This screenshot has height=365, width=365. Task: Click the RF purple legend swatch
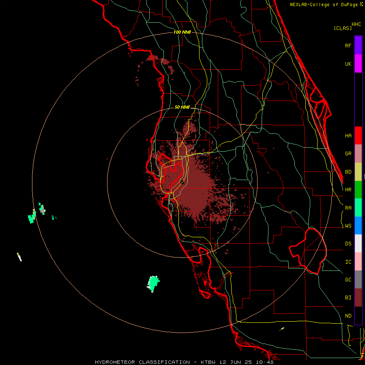click(x=358, y=45)
